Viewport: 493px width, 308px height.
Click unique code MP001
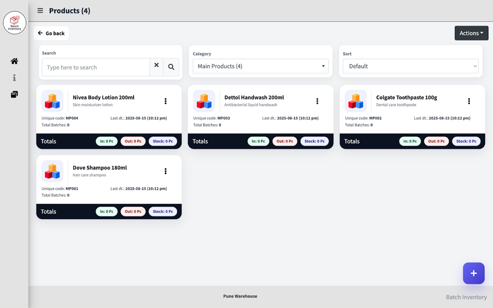click(72, 189)
